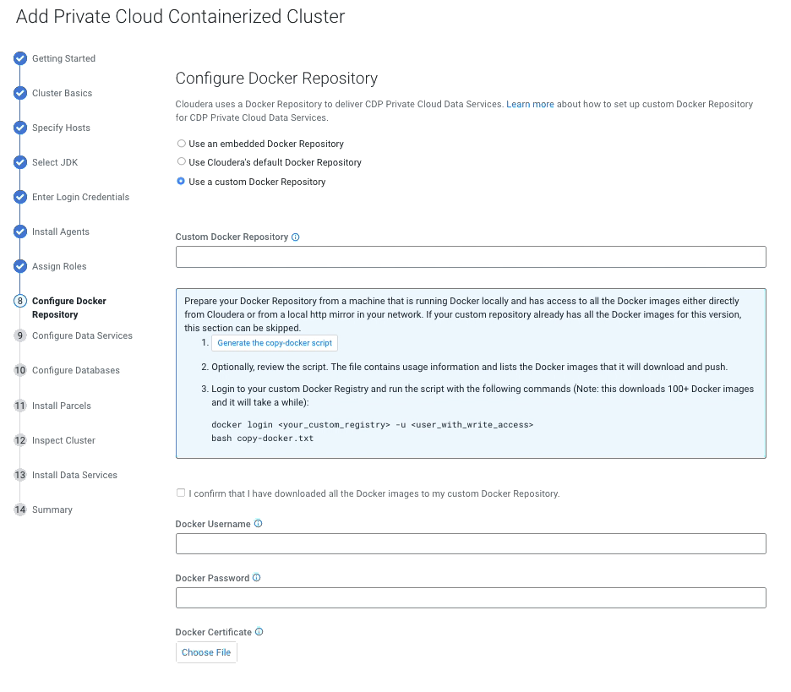
Task: Go to Cluster Basics step
Action: 62,93
